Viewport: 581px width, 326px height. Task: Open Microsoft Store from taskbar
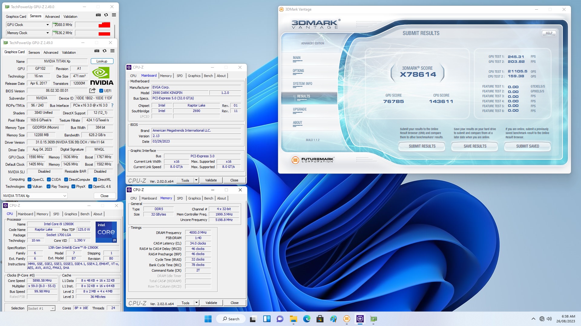pos(320,319)
